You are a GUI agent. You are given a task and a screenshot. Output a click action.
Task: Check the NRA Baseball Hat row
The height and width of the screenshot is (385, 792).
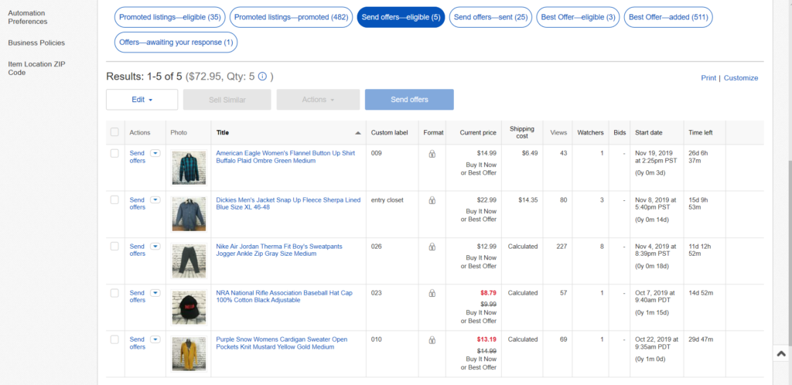point(114,293)
